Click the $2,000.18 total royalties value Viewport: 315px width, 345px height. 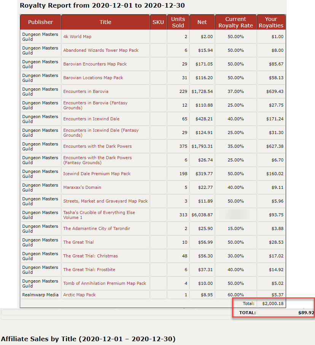(273, 303)
